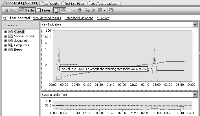Click the disabled Stop button
Viewport: 200px width, 116px height.
pos(10,10)
